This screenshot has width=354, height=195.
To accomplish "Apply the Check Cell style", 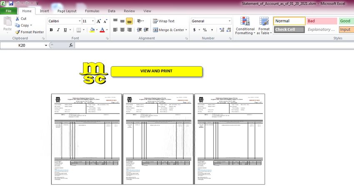I will pos(289,30).
